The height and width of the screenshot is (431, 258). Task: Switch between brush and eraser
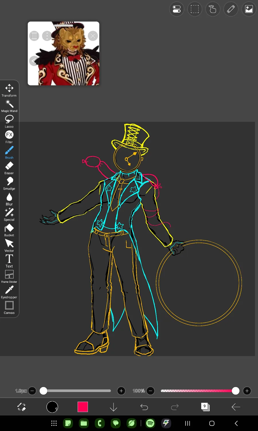[21, 407]
